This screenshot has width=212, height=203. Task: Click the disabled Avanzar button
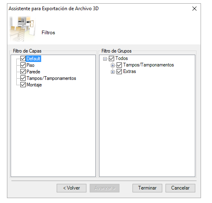[104, 188]
